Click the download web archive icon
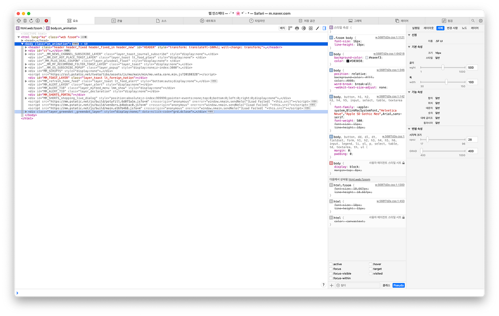Image resolution: width=499 pixels, height=316 pixels. click(x=37, y=20)
